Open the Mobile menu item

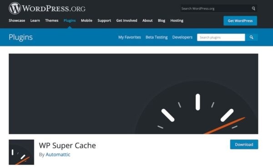[x=86, y=20]
